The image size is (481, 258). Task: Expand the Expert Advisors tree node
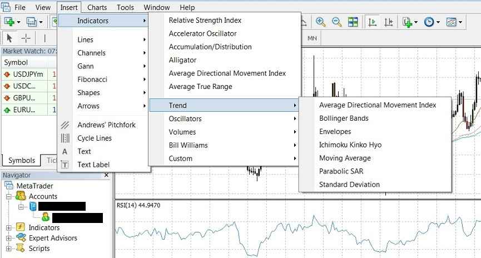coord(9,238)
